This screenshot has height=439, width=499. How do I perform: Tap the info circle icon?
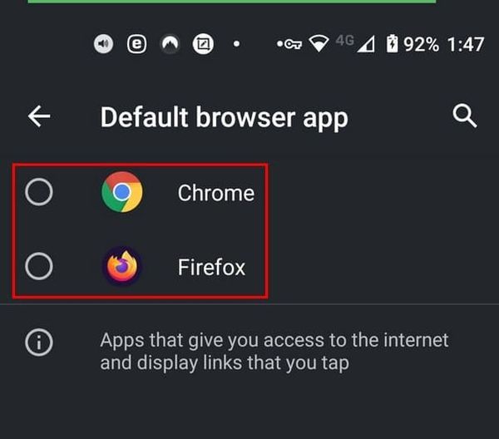39,342
